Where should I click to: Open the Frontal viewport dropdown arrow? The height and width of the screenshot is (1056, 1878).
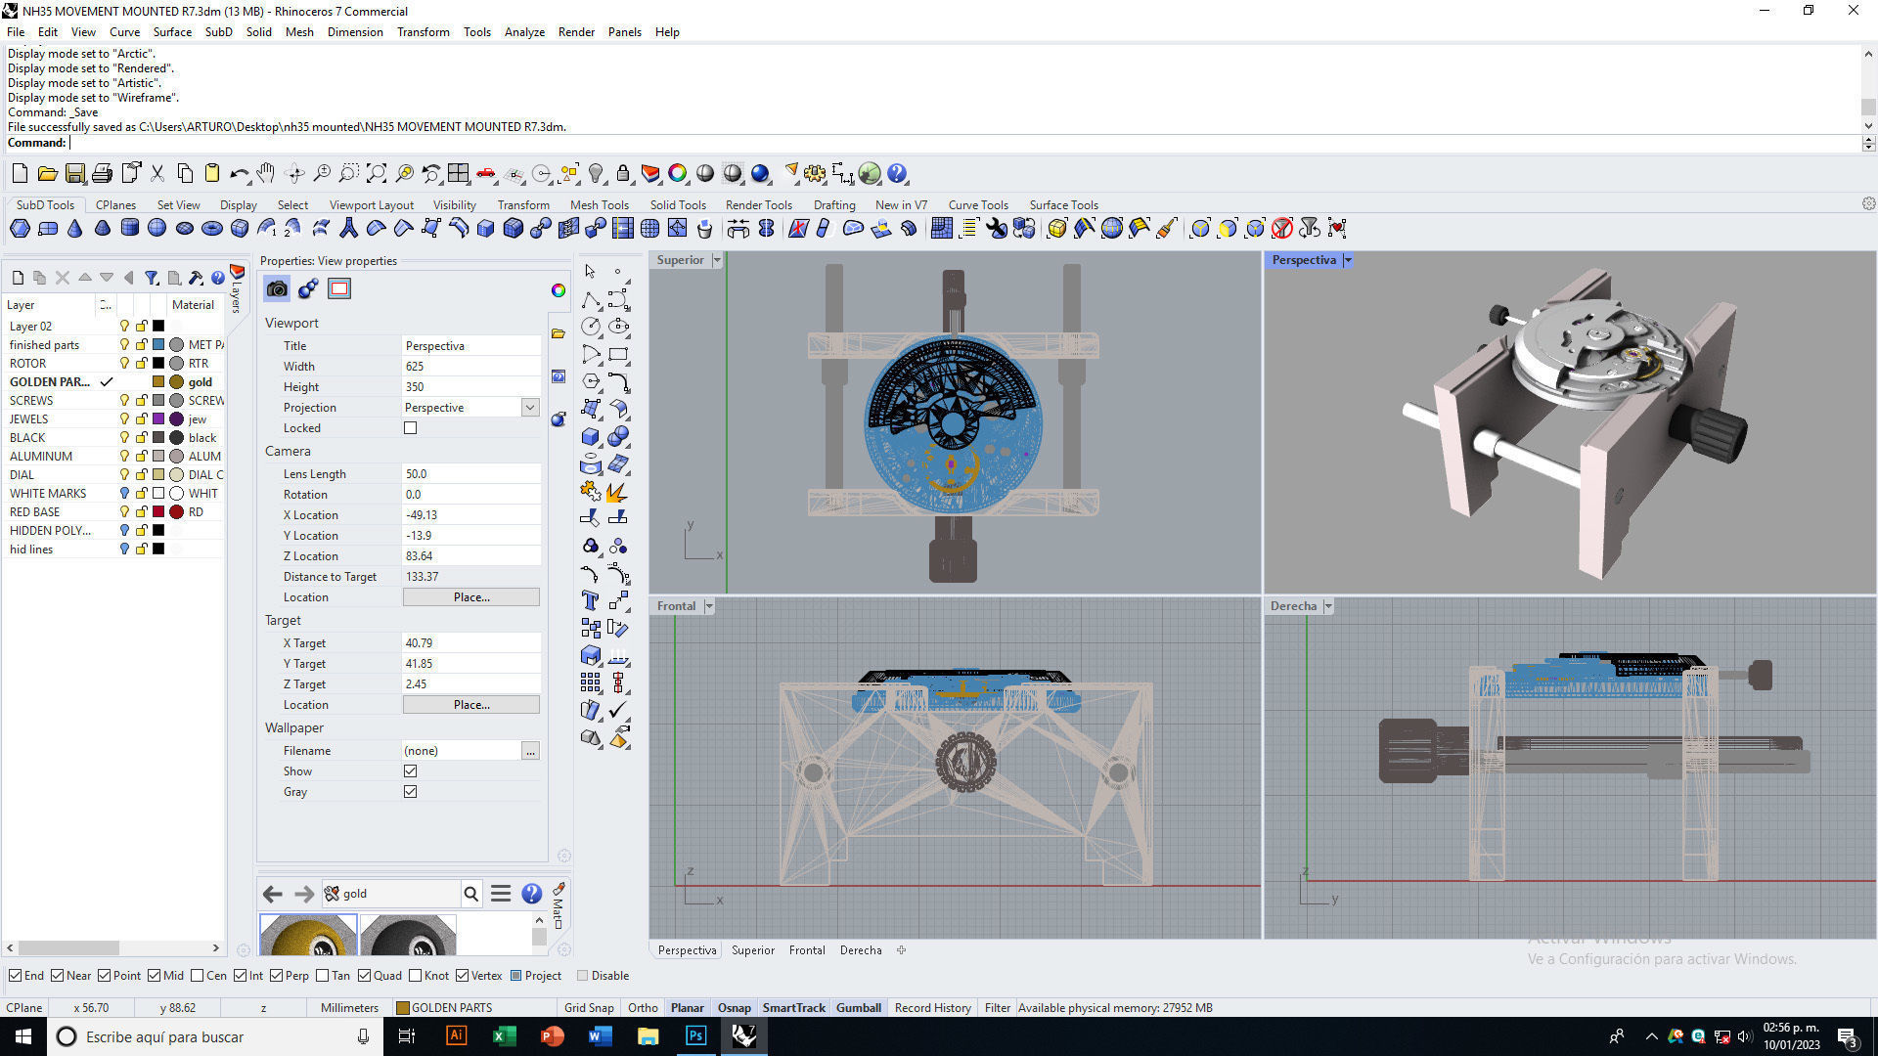click(x=709, y=606)
